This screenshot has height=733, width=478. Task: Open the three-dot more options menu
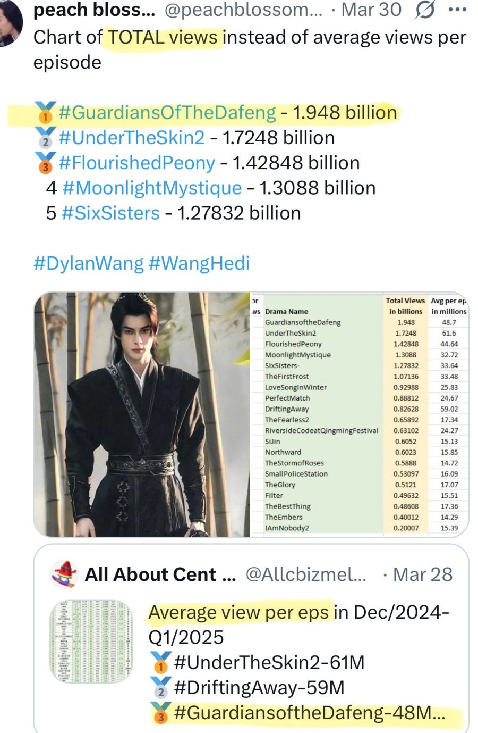[457, 10]
